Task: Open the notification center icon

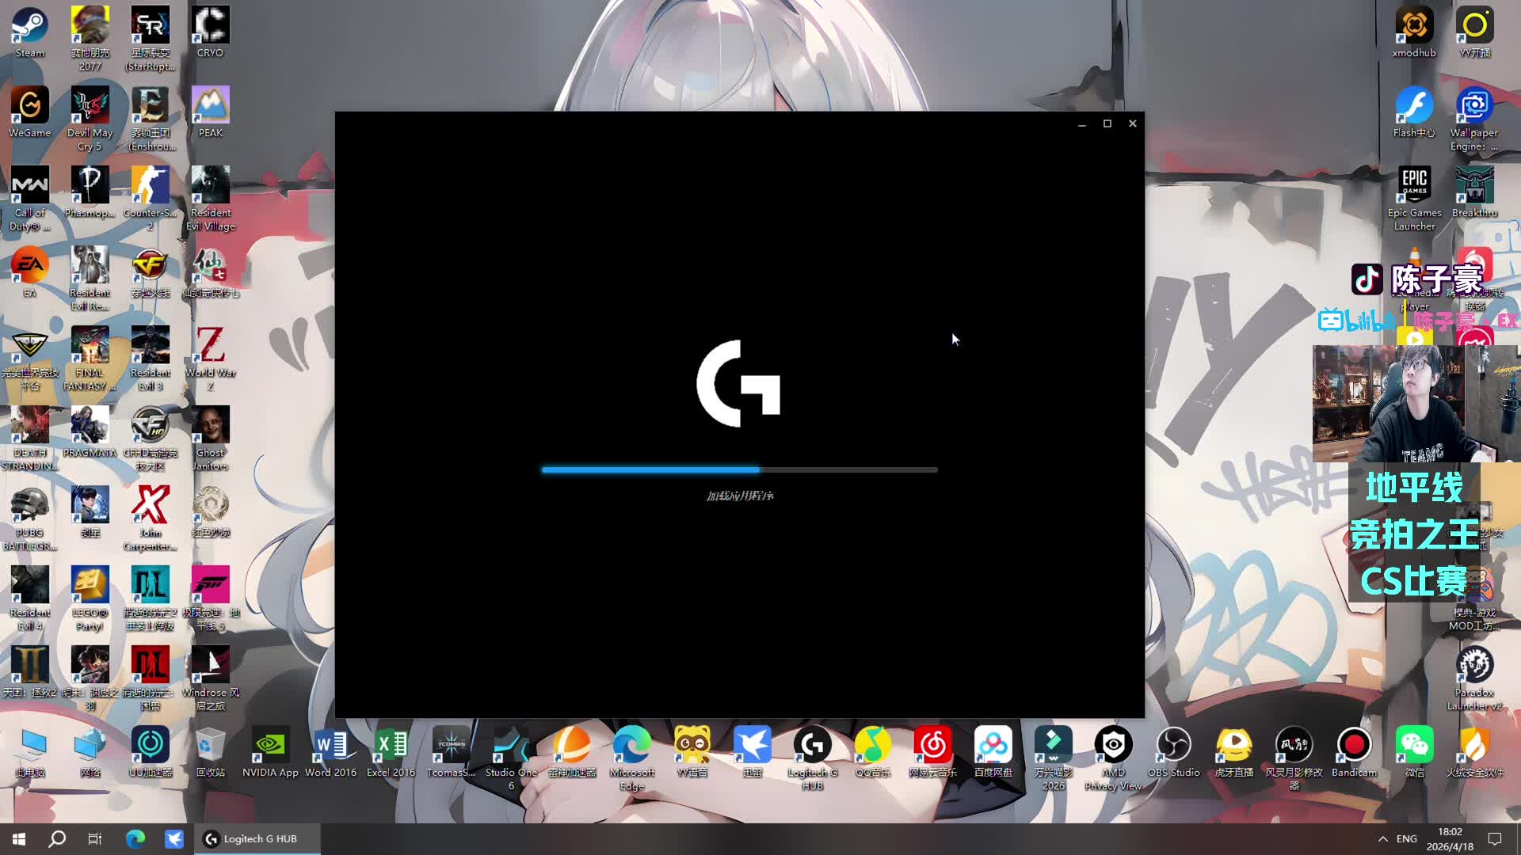Action: click(1495, 838)
